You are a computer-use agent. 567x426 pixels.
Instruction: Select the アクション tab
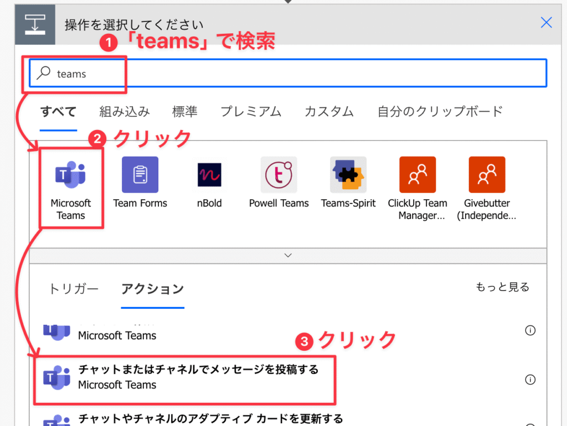click(153, 289)
